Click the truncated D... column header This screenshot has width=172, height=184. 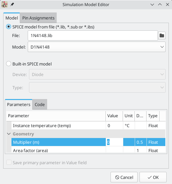tap(140, 116)
